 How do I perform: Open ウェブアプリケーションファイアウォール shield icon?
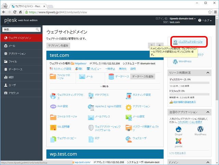(x=91, y=128)
